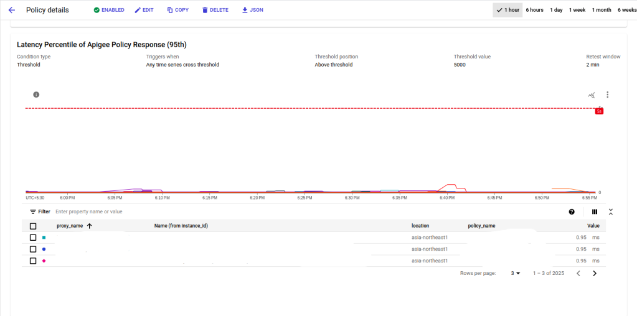Switch to the 1 day time range

(556, 10)
